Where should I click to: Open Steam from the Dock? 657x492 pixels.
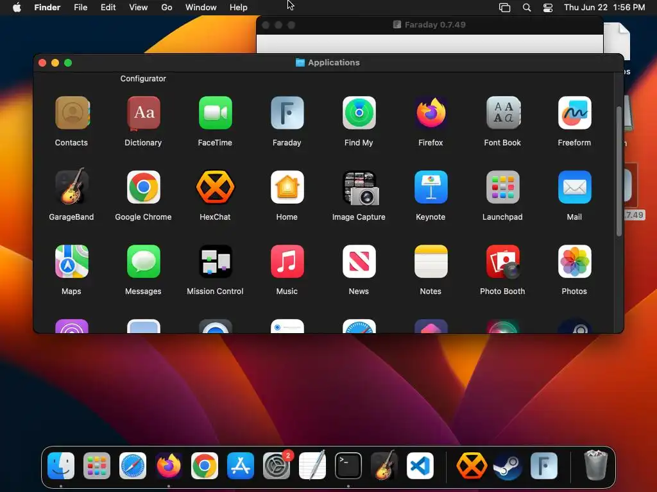pyautogui.click(x=508, y=466)
